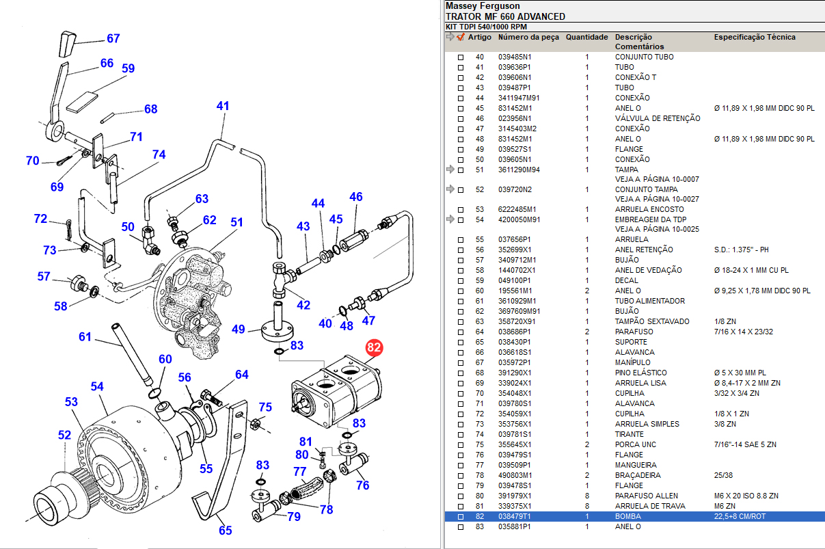Image resolution: width=825 pixels, height=549 pixels.
Task: Click the red checkmark icon in table header
Action: 461,38
